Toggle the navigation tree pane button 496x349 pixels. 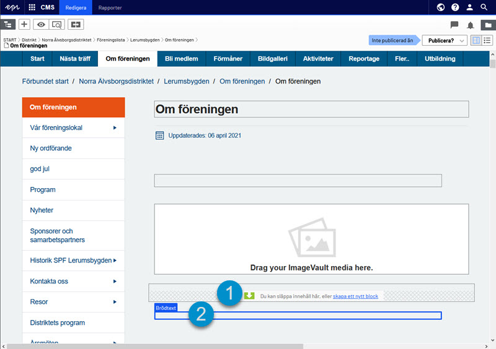click(x=8, y=25)
